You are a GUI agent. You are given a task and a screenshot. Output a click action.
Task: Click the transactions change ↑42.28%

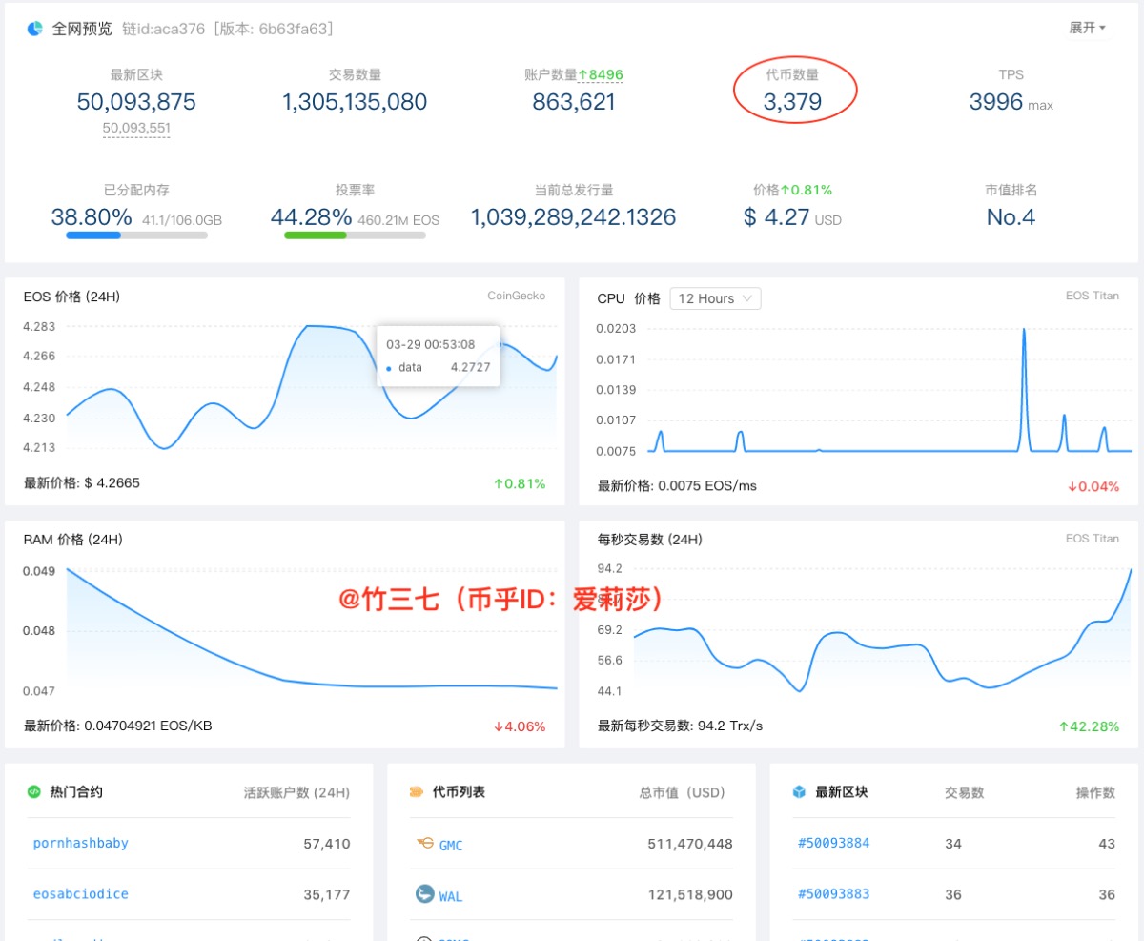[x=1089, y=726]
